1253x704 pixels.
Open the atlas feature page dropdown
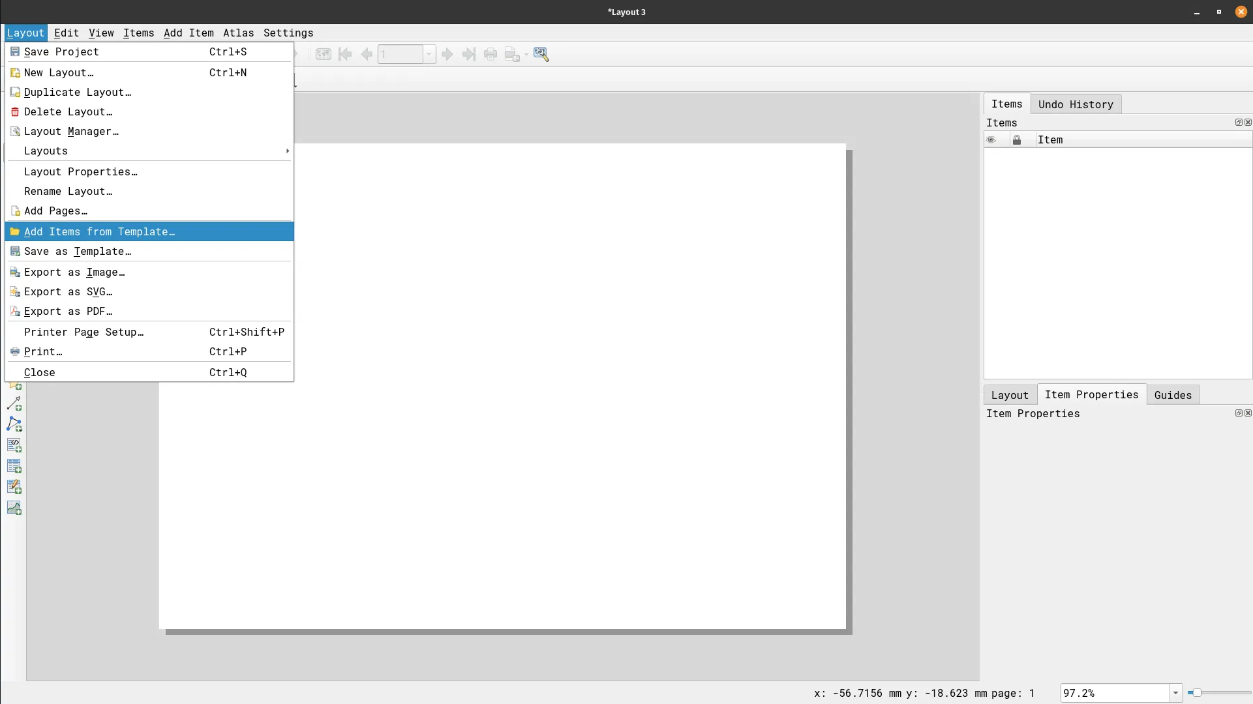click(x=429, y=54)
